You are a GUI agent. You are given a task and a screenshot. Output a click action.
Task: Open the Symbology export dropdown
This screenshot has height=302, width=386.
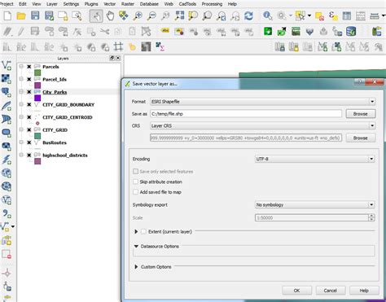tap(315, 204)
